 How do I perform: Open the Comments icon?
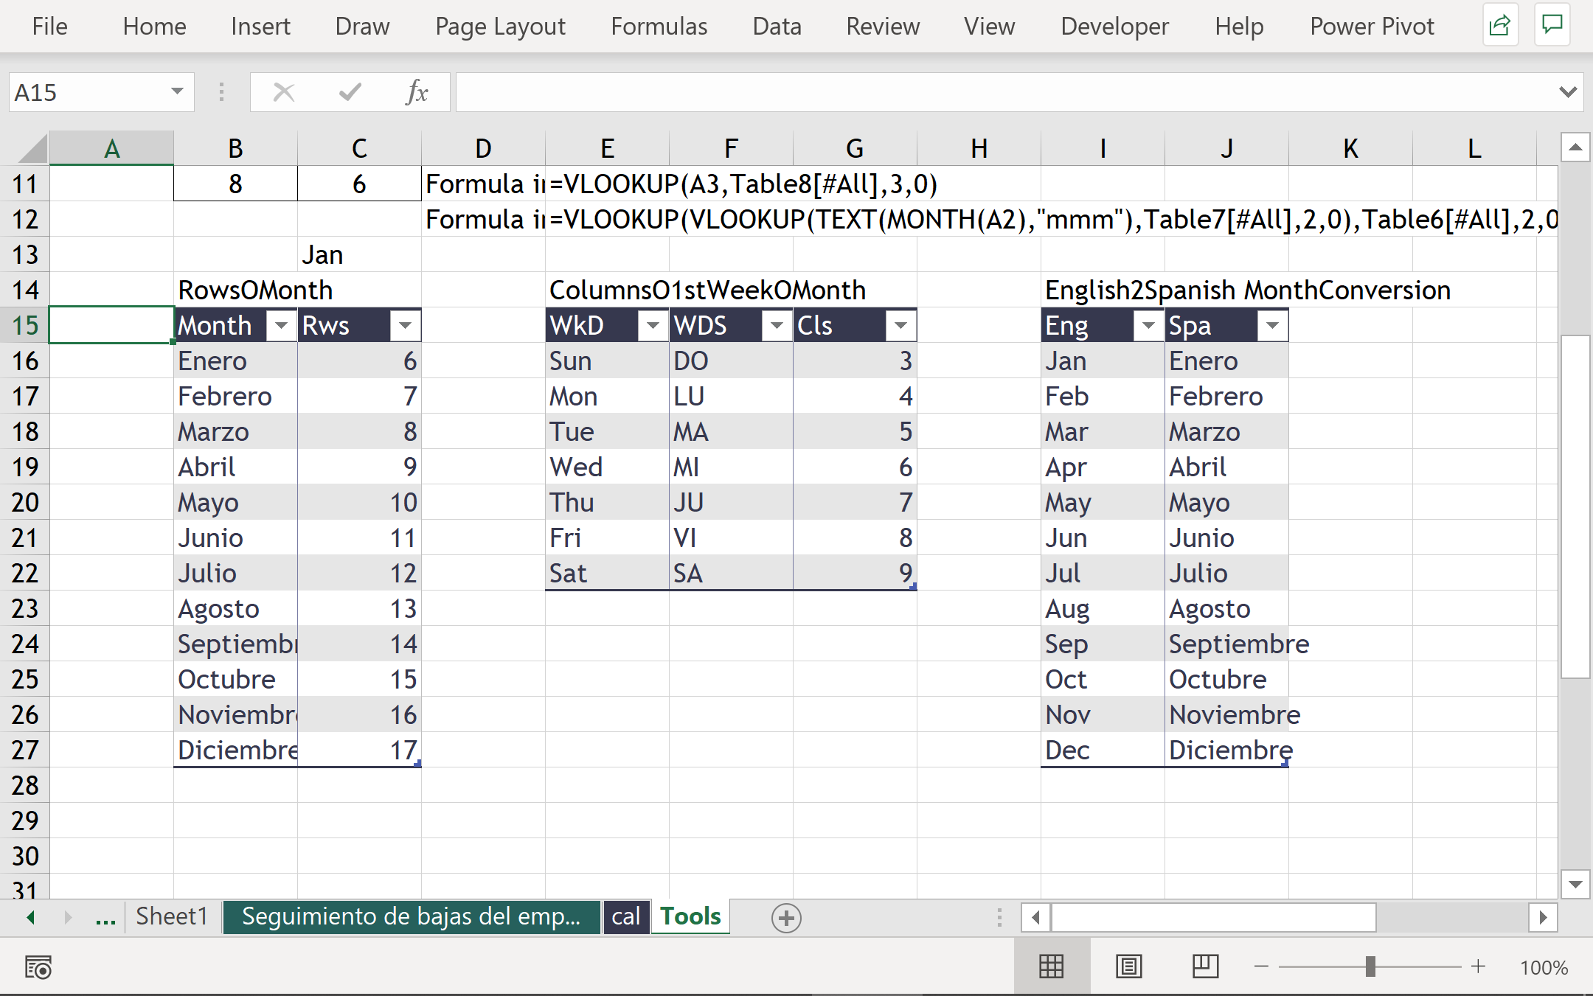click(x=1552, y=26)
